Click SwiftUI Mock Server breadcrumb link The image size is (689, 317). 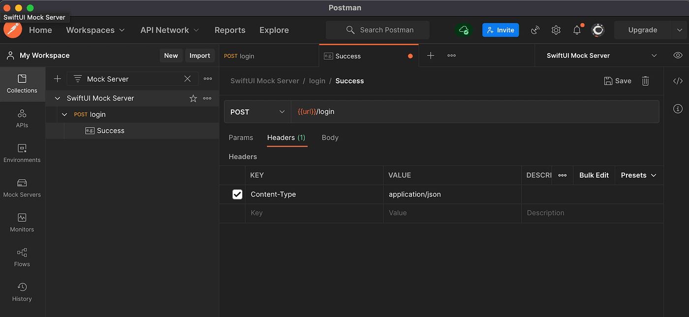click(265, 81)
